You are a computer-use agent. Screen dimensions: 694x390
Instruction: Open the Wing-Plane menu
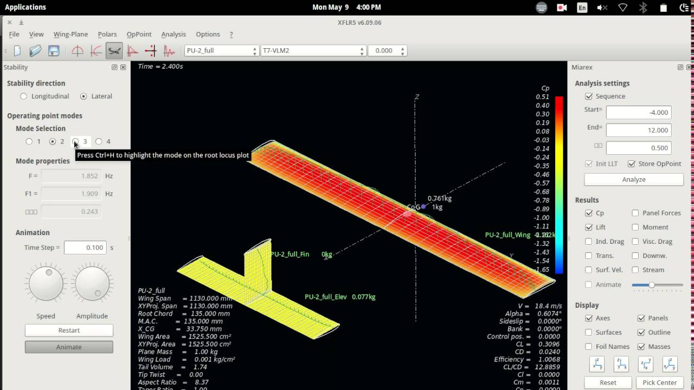(70, 34)
